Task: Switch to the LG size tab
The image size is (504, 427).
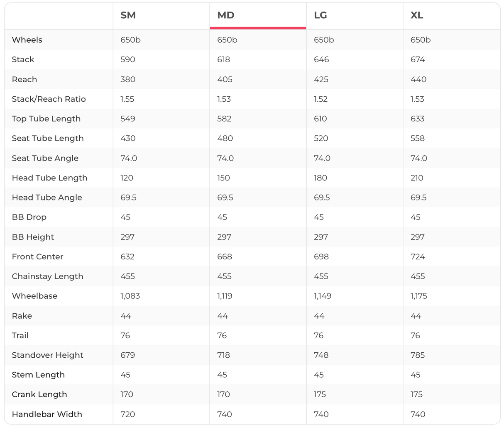Action: click(x=321, y=15)
